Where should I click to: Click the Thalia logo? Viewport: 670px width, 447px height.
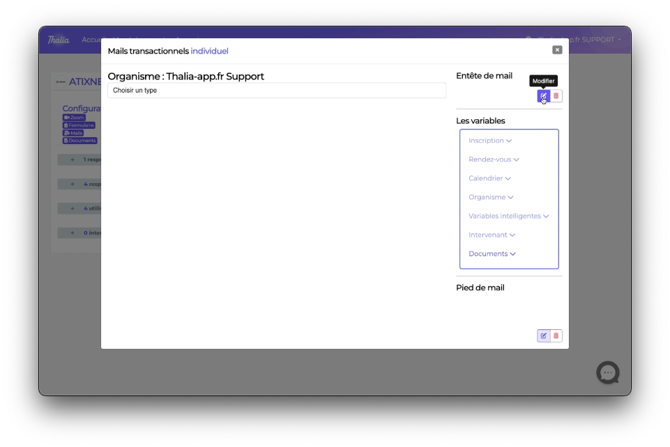59,40
